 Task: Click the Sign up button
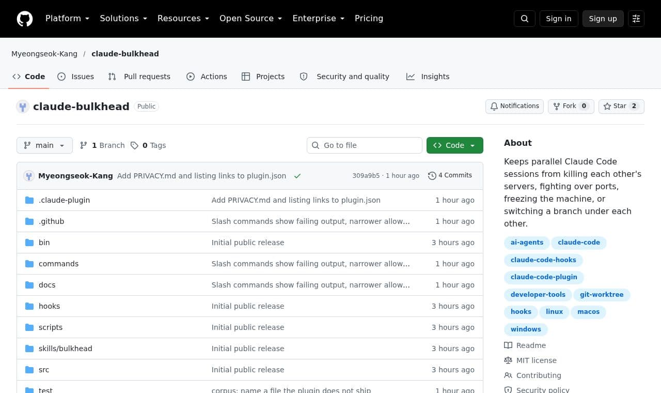pyautogui.click(x=603, y=19)
